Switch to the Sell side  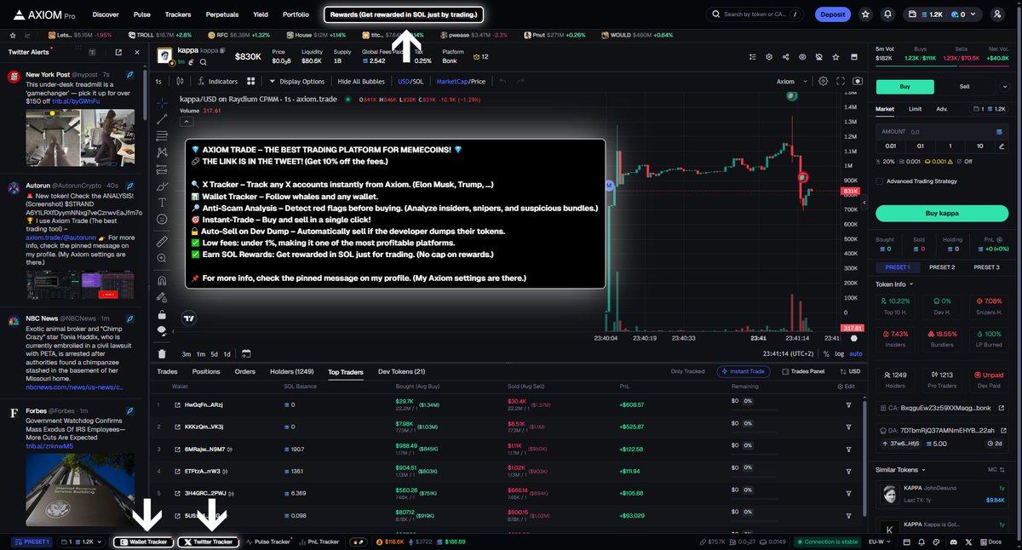tap(964, 86)
